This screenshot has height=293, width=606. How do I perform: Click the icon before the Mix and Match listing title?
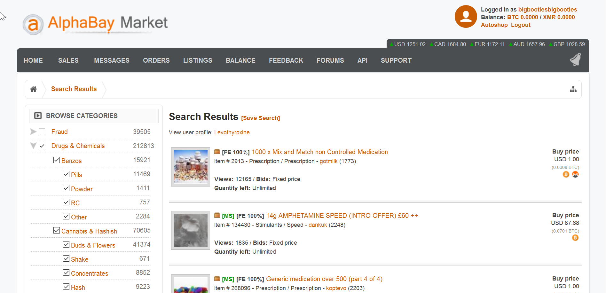(217, 152)
